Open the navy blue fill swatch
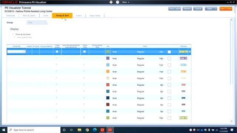This screenshot has width=237, height=133. (x=108, y=98)
